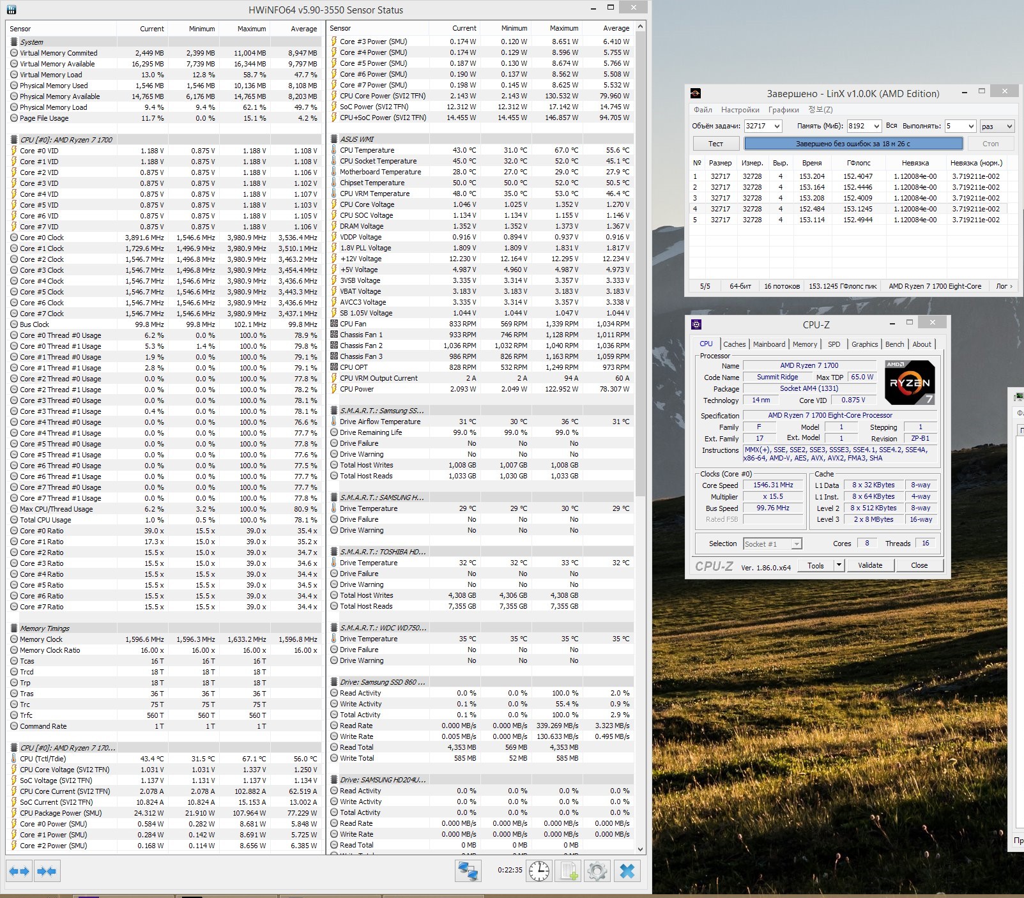Click the CPU Package Power (SMU) lightning icon
The width and height of the screenshot is (1024, 898).
pos(14,813)
